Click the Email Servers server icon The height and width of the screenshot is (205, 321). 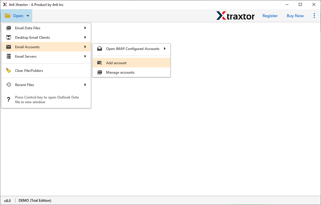pyautogui.click(x=8, y=56)
